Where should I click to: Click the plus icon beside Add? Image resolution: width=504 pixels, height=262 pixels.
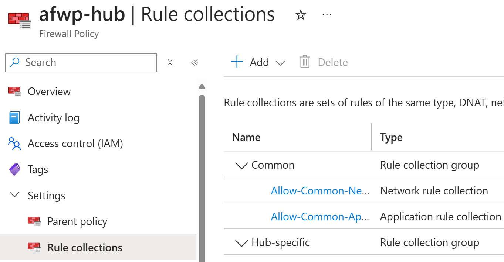tap(237, 62)
